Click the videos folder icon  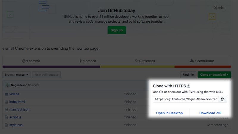pyautogui.click(x=7, y=94)
